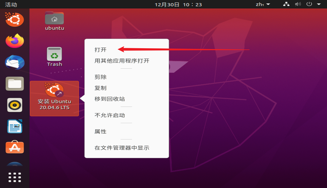Click the muted volume icon
The height and width of the screenshot is (188, 327).
(x=298, y=4)
